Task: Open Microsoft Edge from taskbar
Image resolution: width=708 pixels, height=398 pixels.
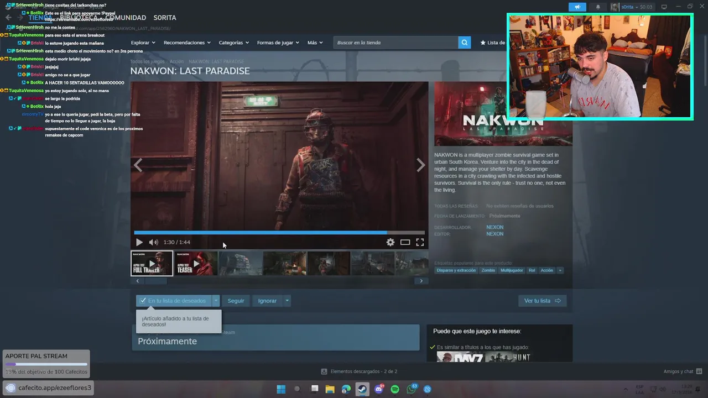Action: coord(346,389)
